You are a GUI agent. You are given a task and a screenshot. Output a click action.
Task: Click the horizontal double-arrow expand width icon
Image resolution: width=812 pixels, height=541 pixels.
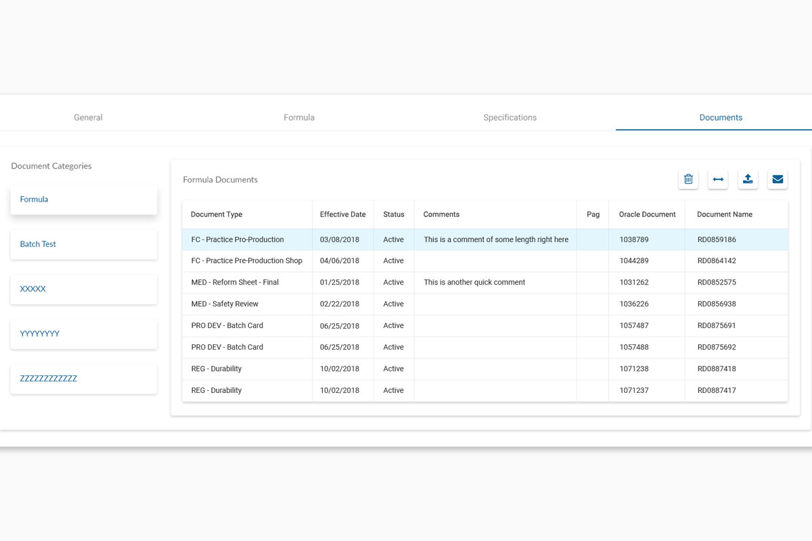pos(718,179)
